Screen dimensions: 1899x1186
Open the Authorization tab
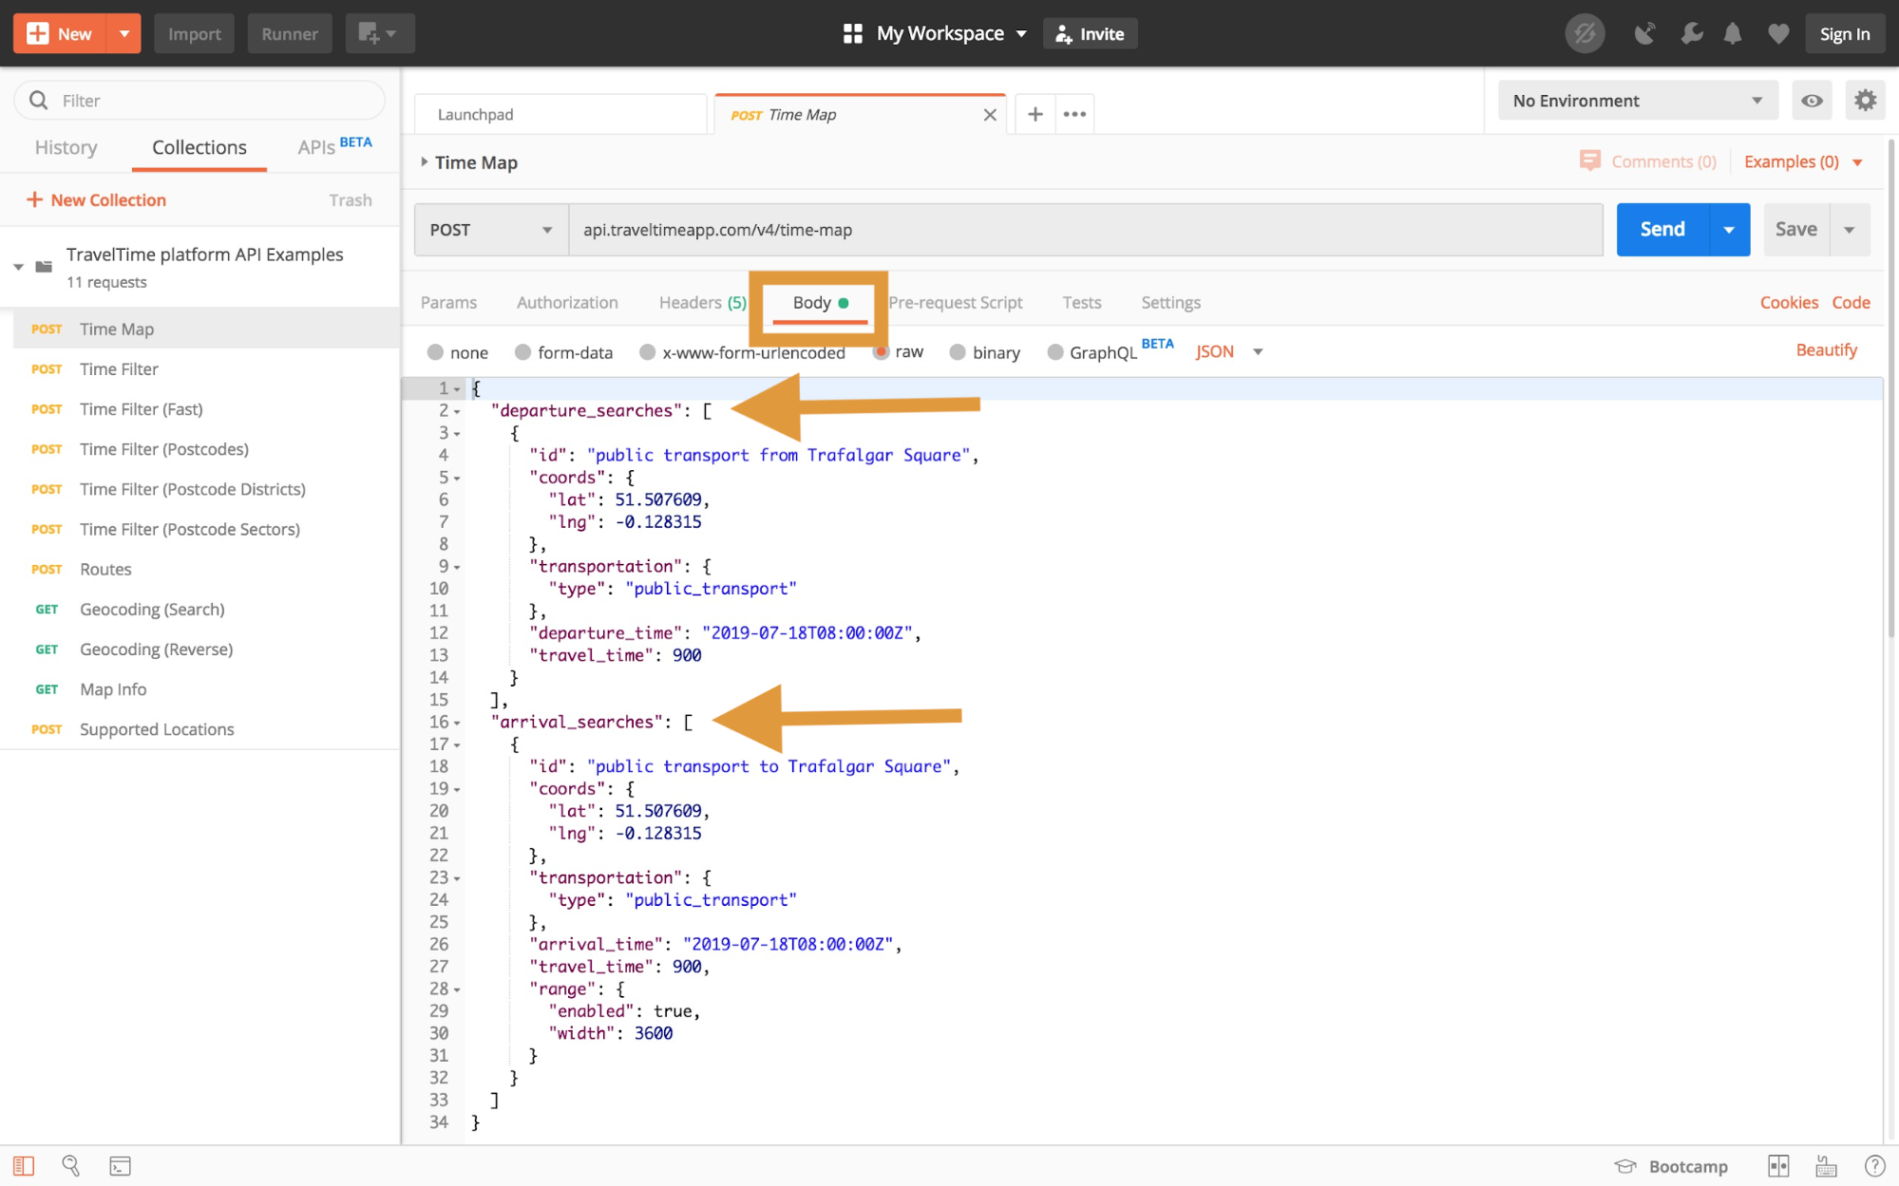point(567,302)
